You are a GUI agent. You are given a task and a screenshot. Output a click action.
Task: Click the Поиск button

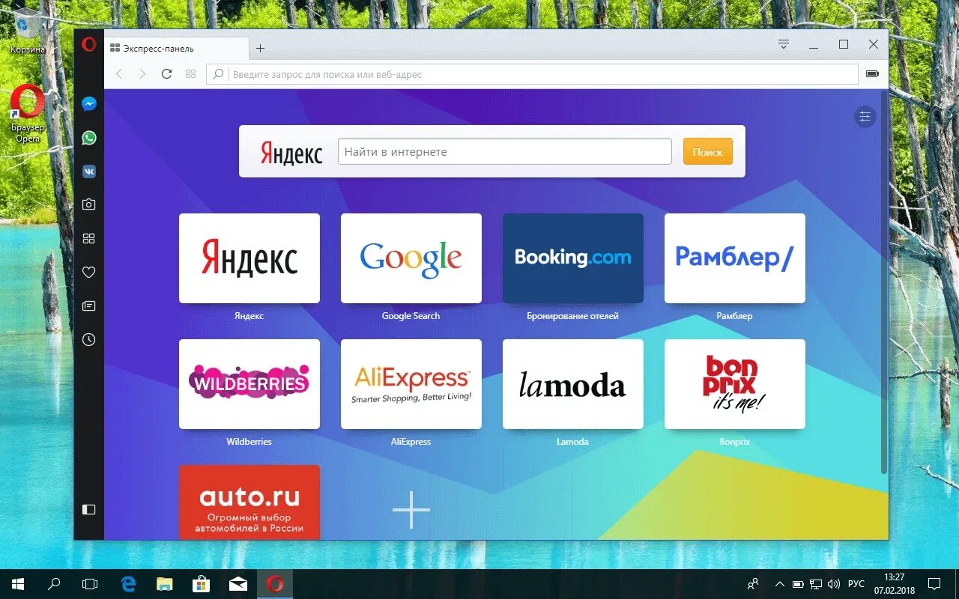click(707, 151)
